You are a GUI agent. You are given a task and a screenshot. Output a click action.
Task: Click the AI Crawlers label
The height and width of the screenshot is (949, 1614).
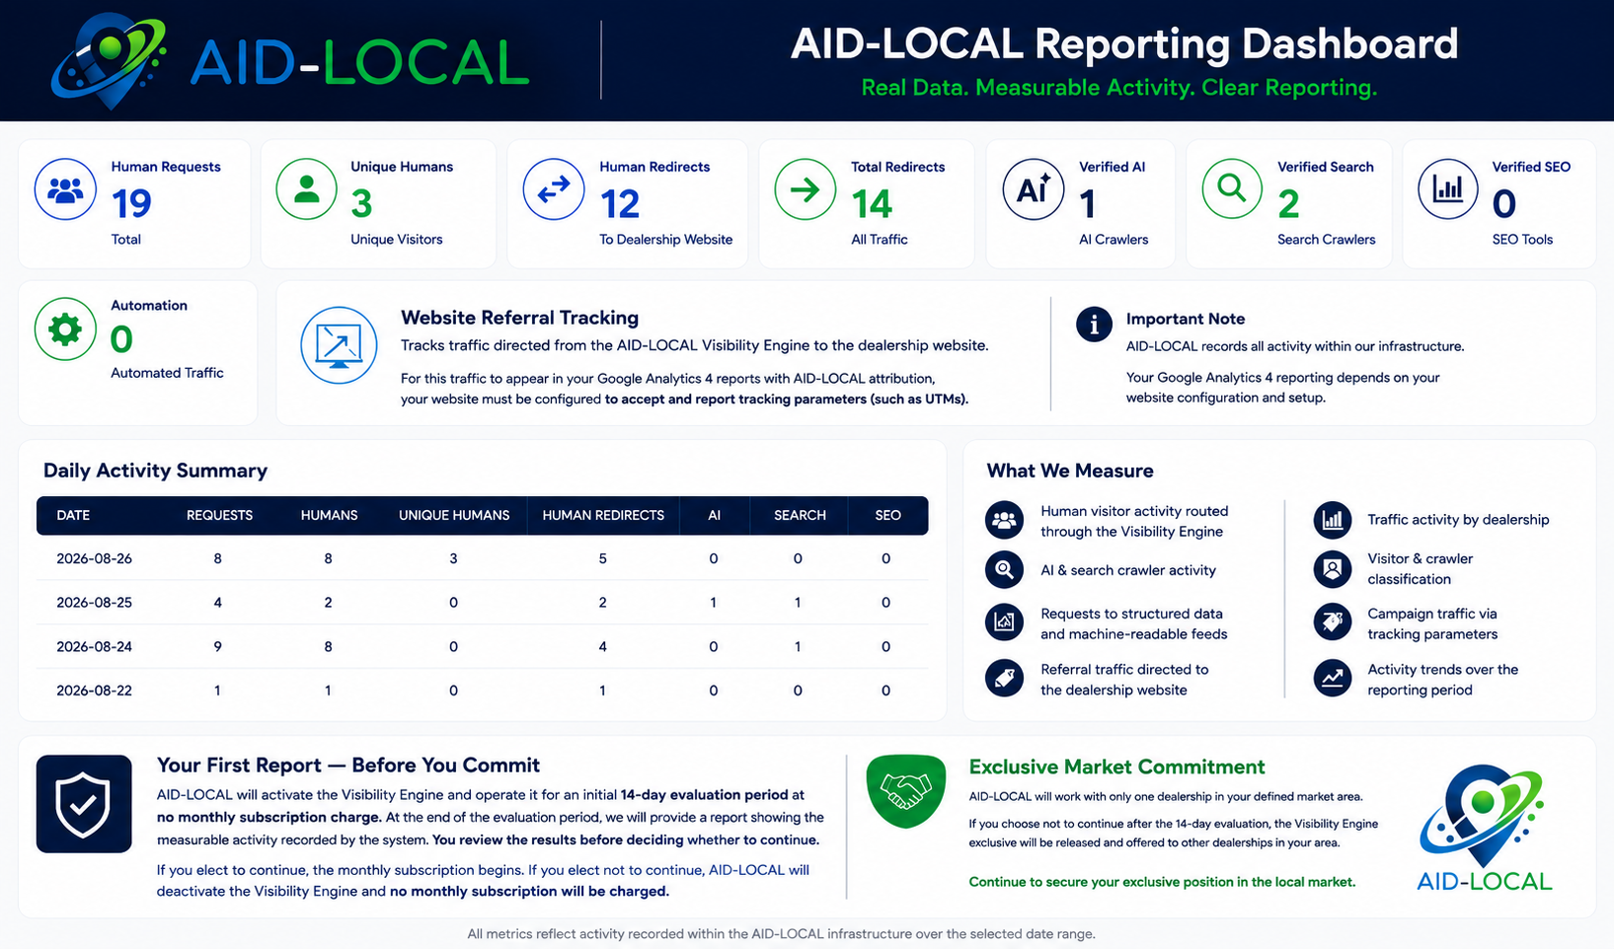[1114, 240]
